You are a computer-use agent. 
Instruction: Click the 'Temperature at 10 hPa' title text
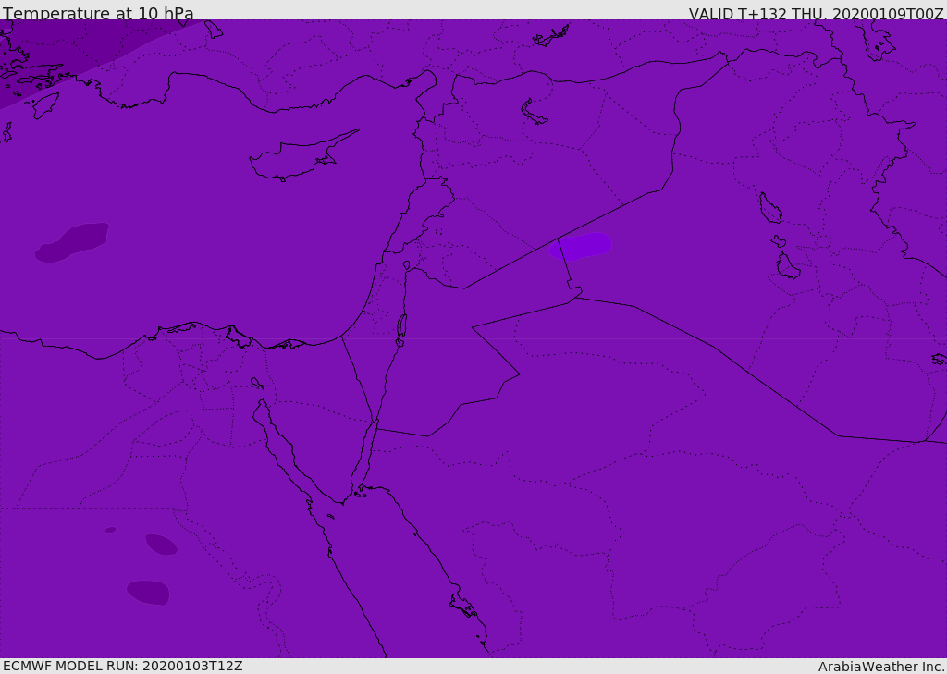coord(98,13)
